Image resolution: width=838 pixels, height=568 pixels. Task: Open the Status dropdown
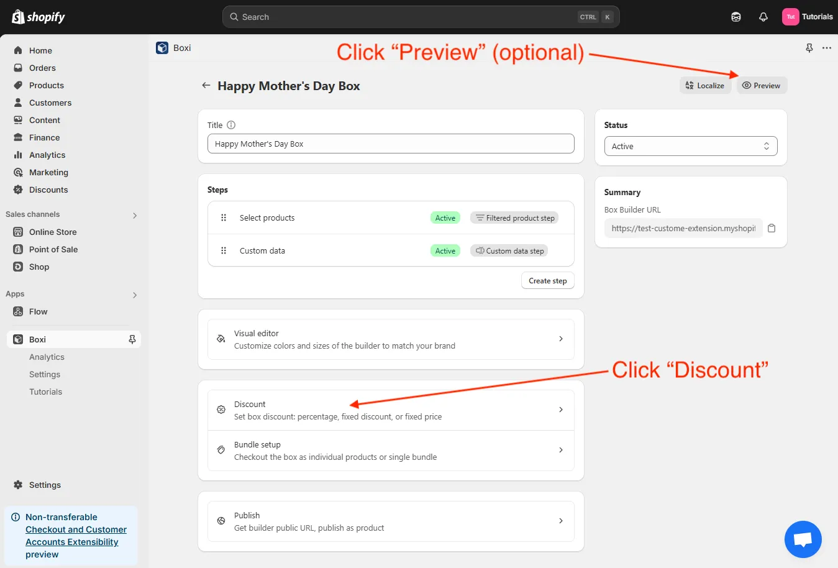click(x=690, y=146)
